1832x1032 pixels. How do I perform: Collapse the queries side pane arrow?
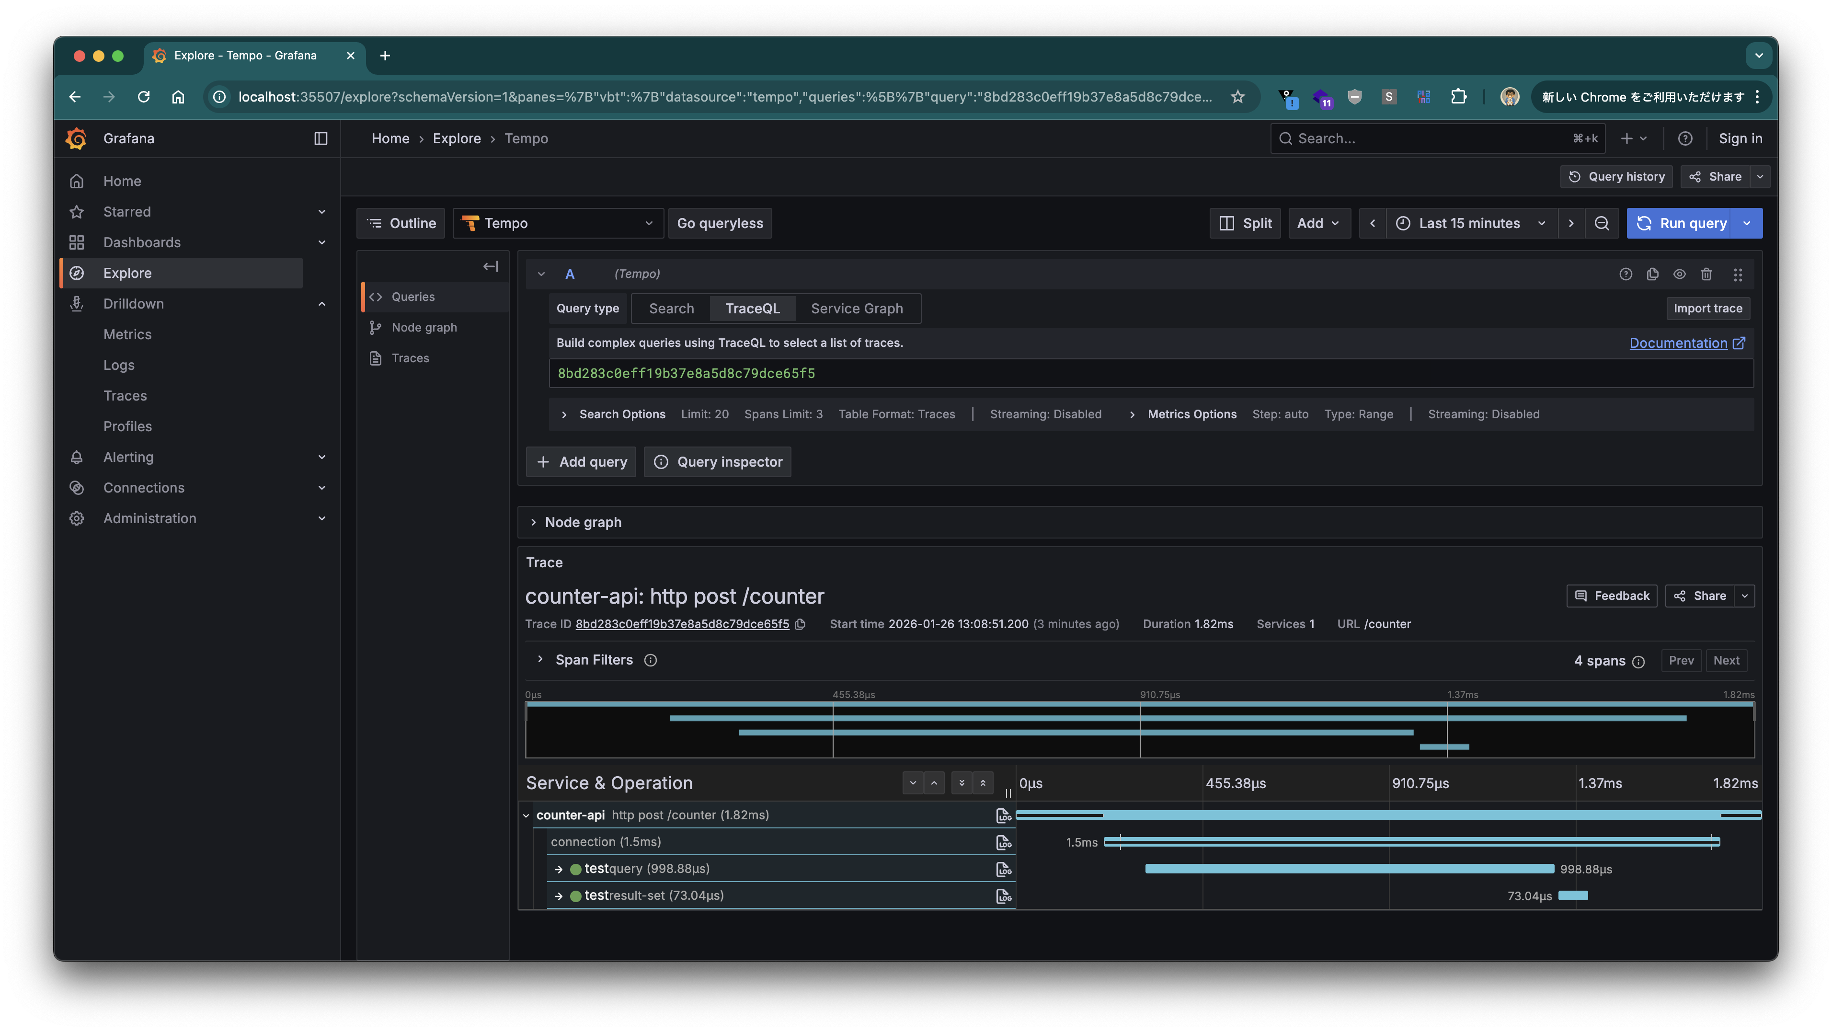tap(490, 267)
